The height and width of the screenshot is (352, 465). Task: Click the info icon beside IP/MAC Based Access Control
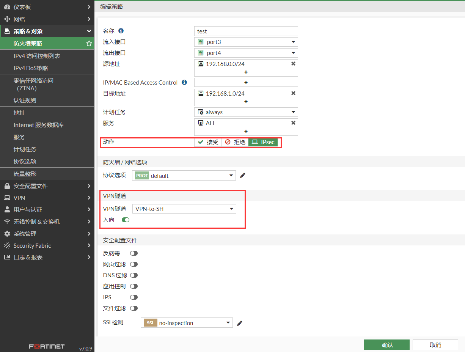(x=184, y=82)
